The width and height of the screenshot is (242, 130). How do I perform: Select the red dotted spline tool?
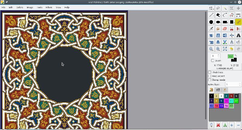click(232, 15)
